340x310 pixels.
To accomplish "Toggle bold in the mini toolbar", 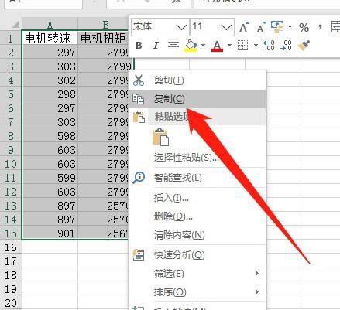I will click(x=139, y=46).
